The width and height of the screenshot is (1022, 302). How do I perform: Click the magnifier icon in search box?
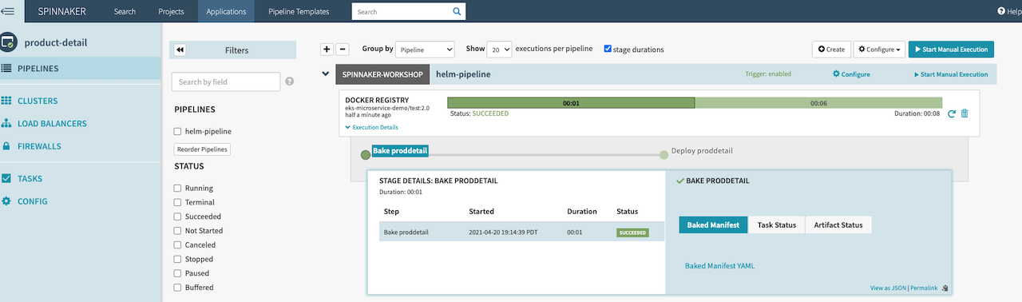coord(457,12)
